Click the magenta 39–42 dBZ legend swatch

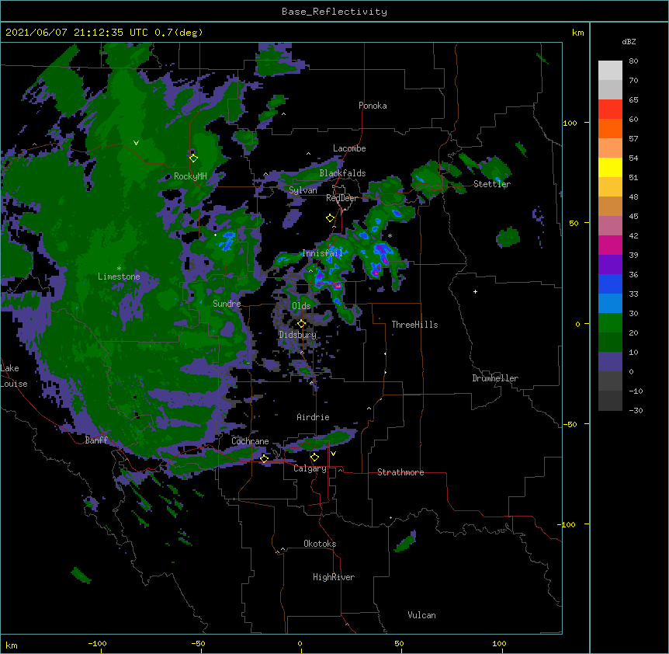tap(610, 245)
